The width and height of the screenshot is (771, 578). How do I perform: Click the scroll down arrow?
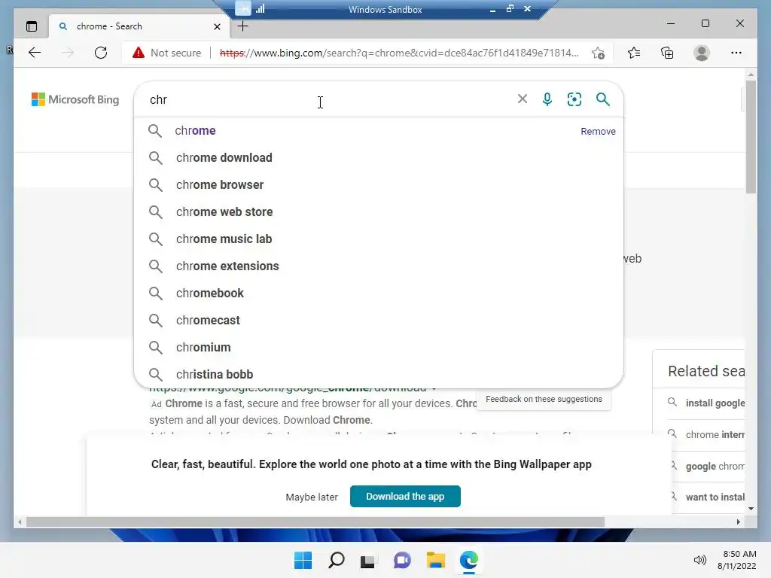tap(751, 509)
